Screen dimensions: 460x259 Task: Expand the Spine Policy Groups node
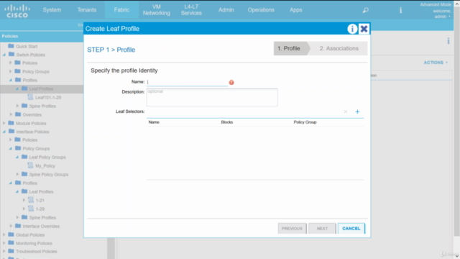(x=17, y=174)
